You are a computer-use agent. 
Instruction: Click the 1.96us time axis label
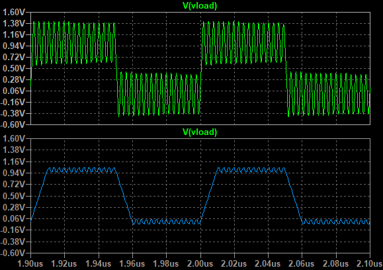[132, 263]
